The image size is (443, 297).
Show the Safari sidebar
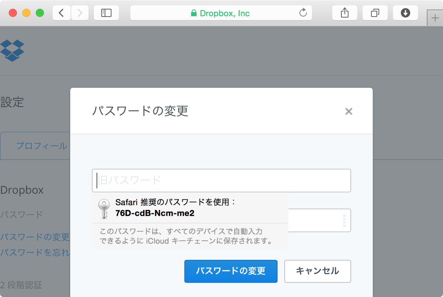click(x=106, y=13)
